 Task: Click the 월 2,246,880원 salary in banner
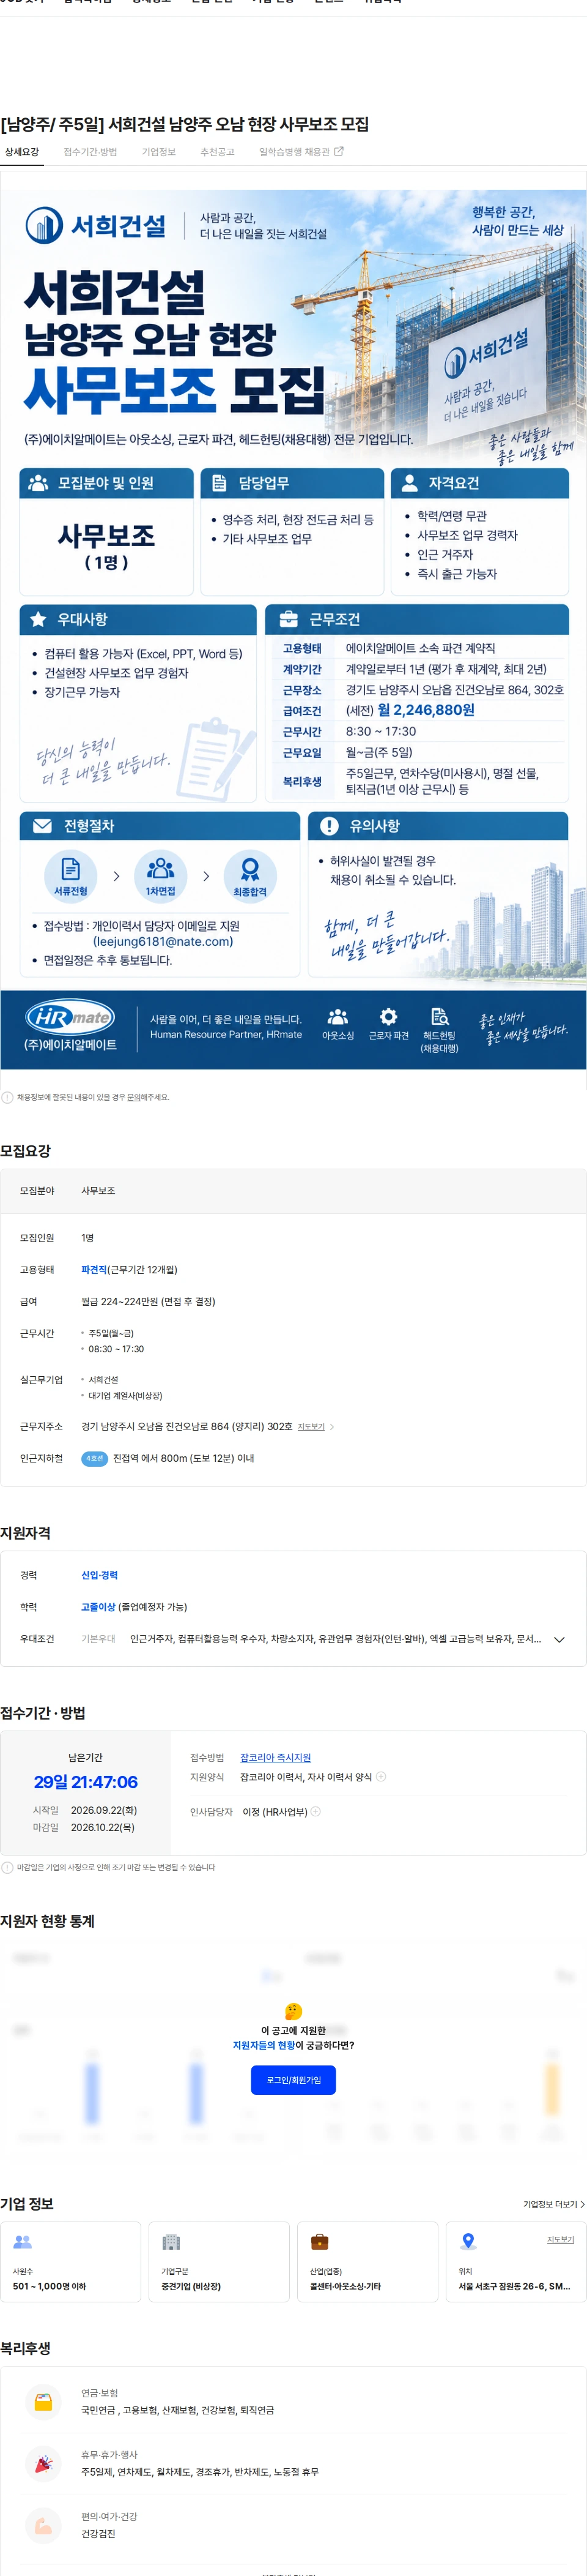(x=426, y=710)
